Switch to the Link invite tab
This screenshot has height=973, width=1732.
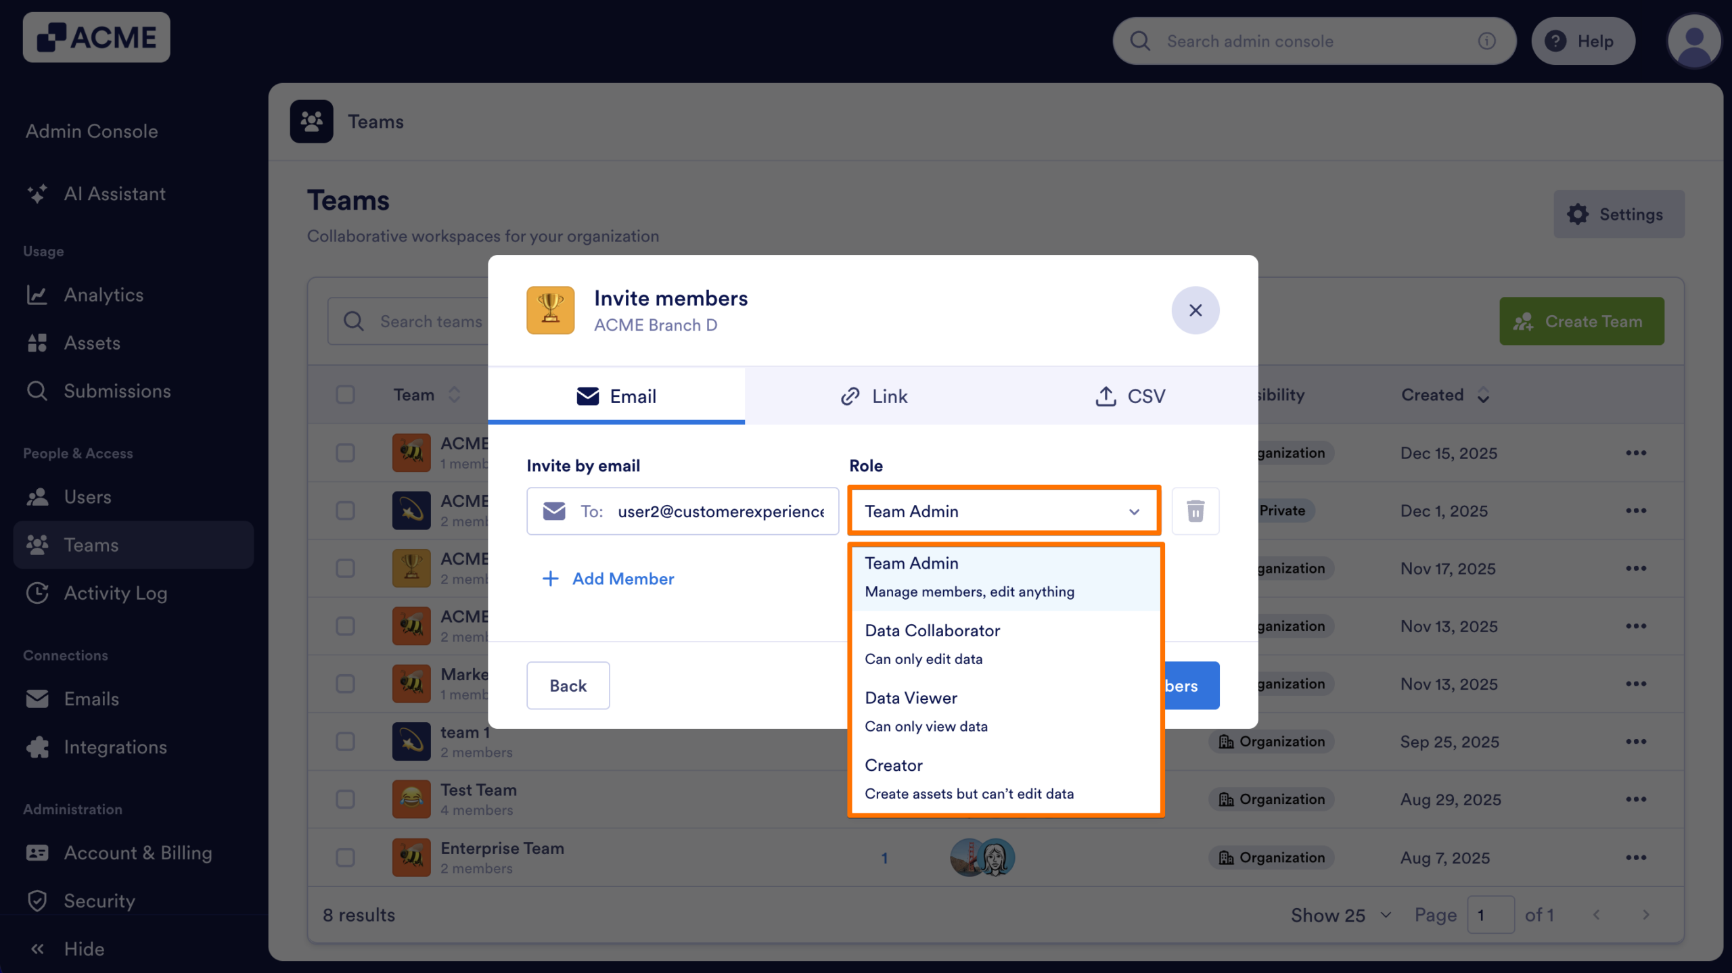pyautogui.click(x=873, y=396)
